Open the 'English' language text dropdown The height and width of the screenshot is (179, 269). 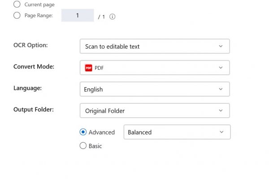pyautogui.click(x=155, y=89)
